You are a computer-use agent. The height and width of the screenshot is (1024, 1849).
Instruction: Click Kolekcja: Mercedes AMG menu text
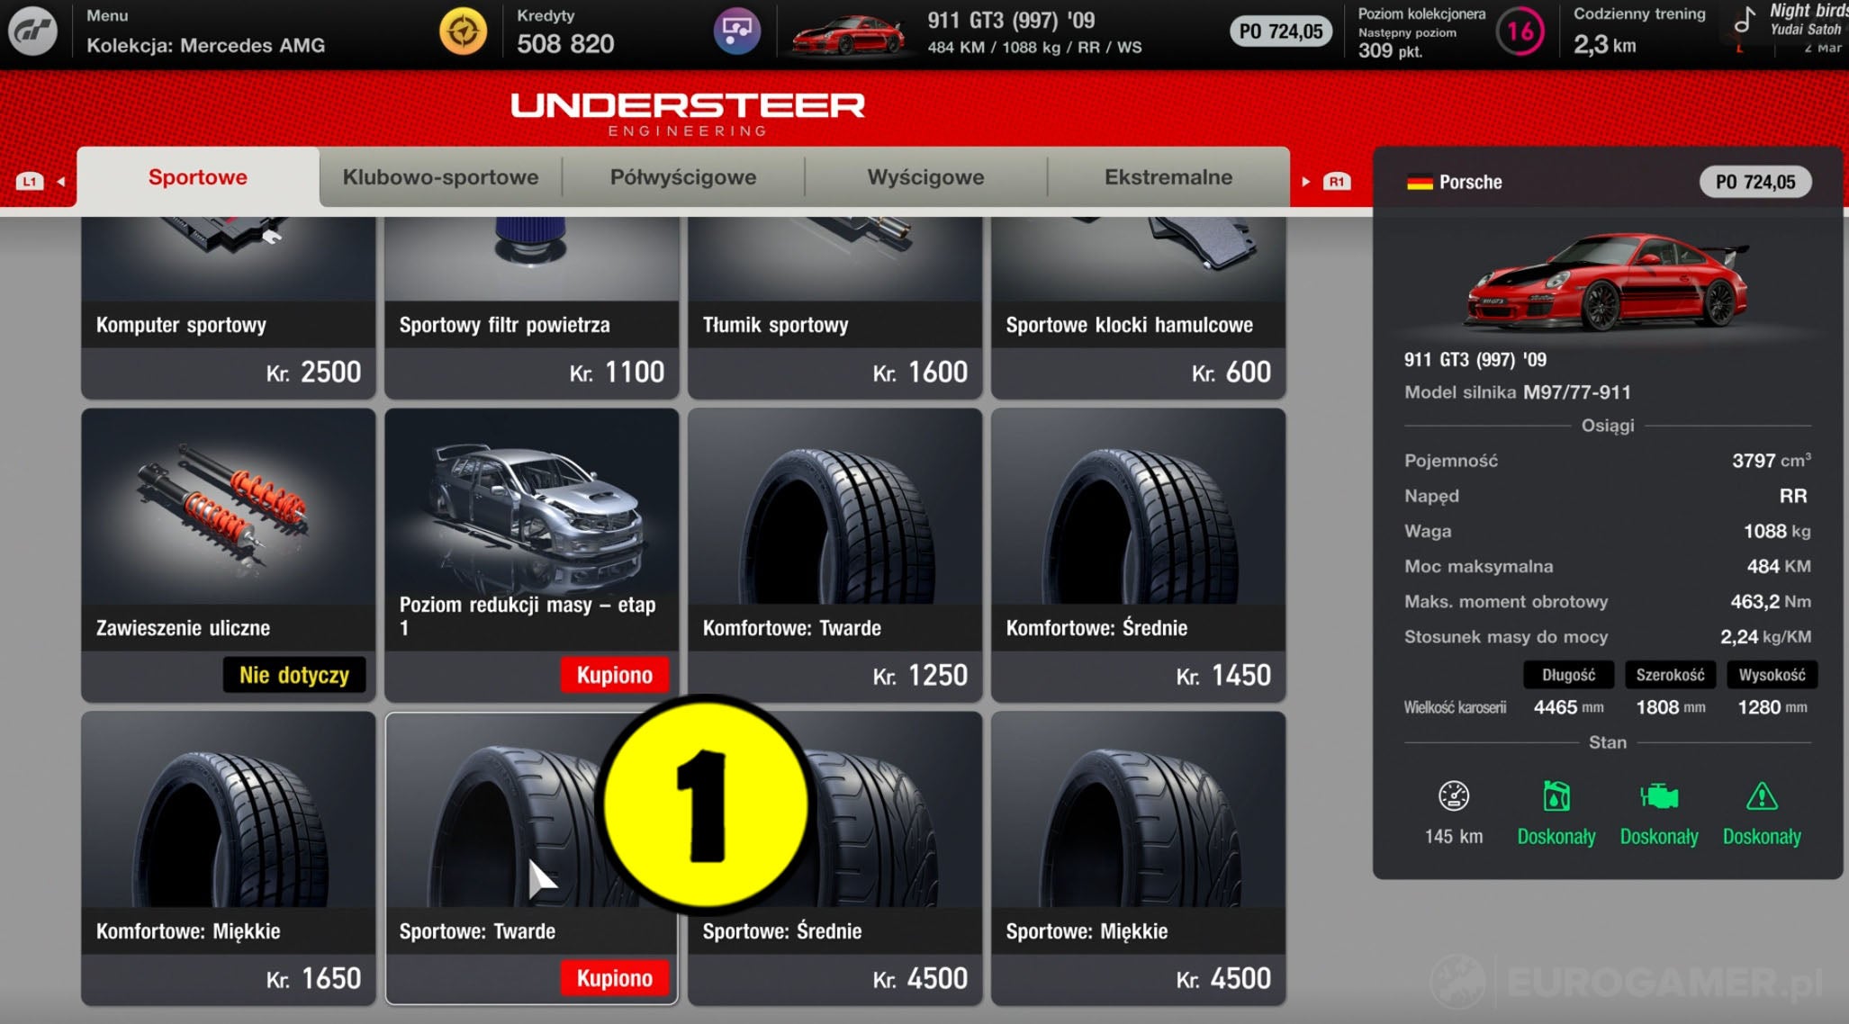pyautogui.click(x=205, y=45)
